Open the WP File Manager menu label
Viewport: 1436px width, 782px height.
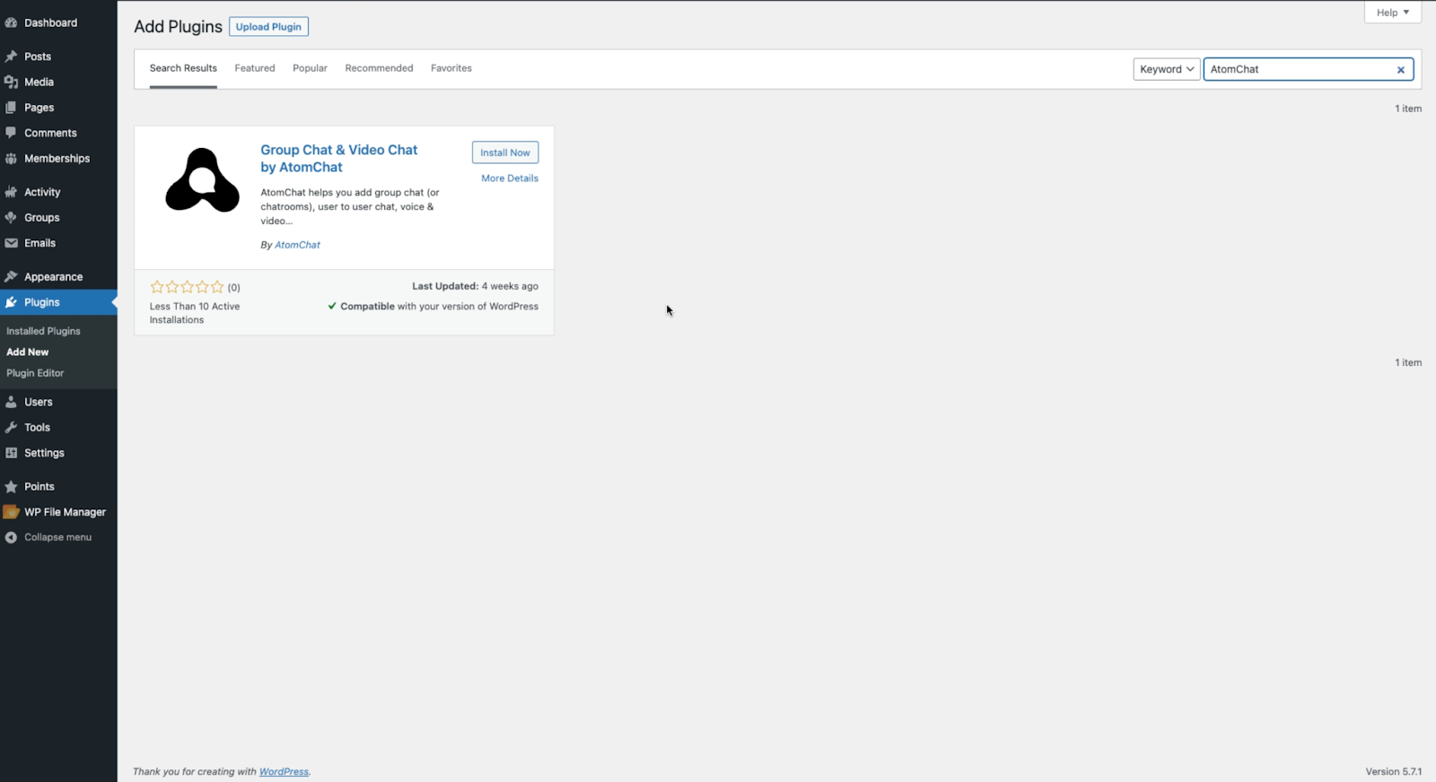(x=65, y=512)
